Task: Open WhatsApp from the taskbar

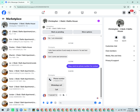Action: pyautogui.click(x=13, y=110)
